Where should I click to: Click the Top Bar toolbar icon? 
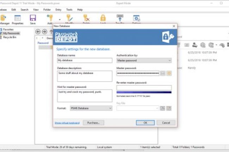coord(120,19)
